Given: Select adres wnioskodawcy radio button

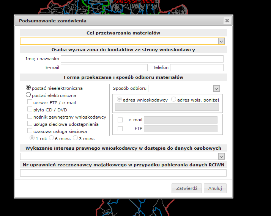Looking at the screenshot, I should (119, 99).
